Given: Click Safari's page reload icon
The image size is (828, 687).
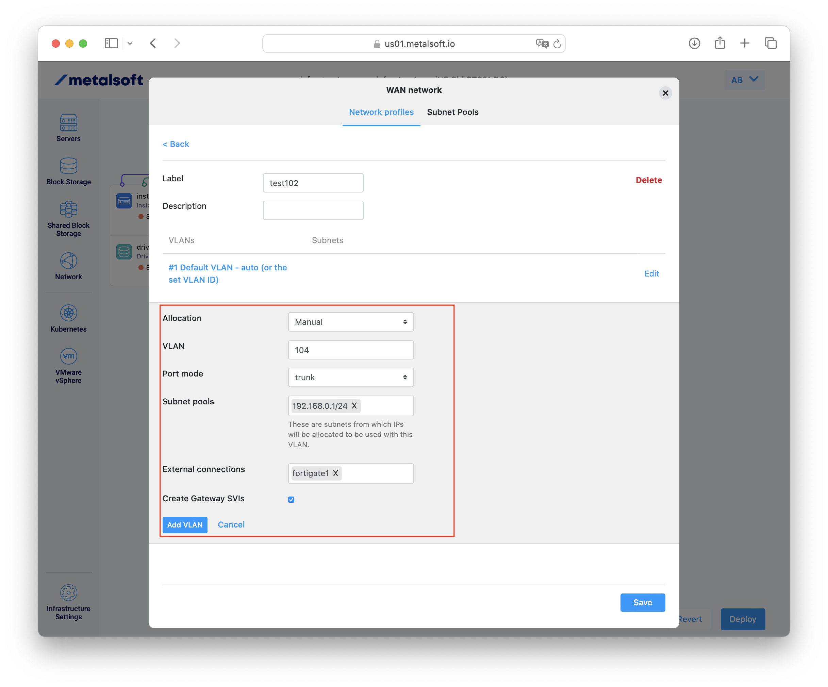Looking at the screenshot, I should 557,44.
